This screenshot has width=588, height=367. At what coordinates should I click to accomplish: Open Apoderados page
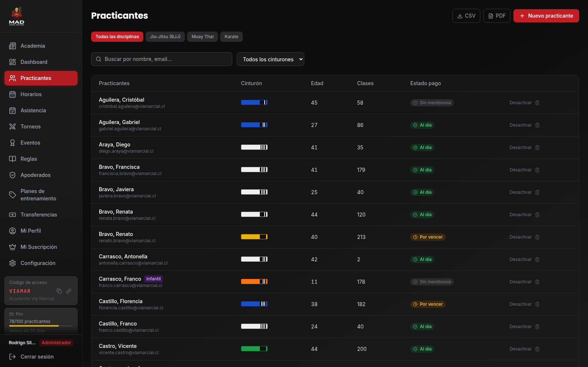(41, 175)
